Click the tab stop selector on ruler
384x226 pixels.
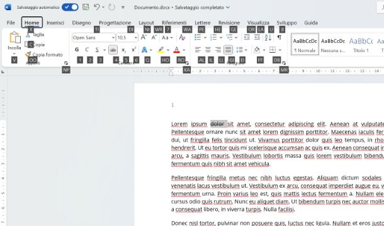[x=3, y=72]
